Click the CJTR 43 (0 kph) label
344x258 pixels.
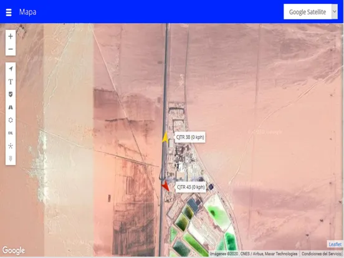pos(191,187)
